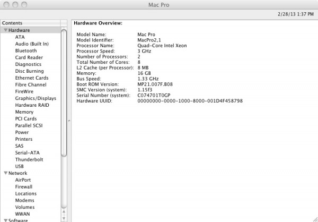Click the Total Number of Cores label

tap(103, 62)
